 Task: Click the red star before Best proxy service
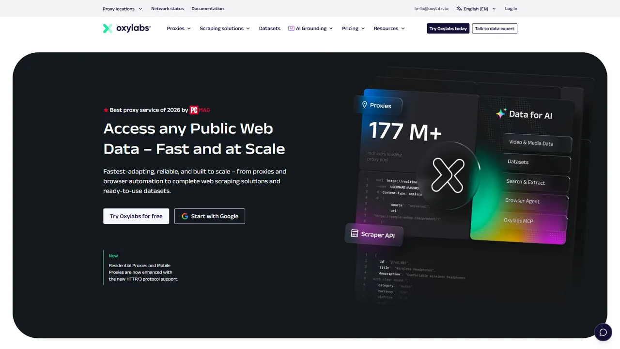[x=106, y=110]
